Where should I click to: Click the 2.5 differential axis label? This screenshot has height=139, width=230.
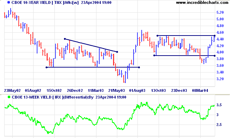[x=219, y=125]
